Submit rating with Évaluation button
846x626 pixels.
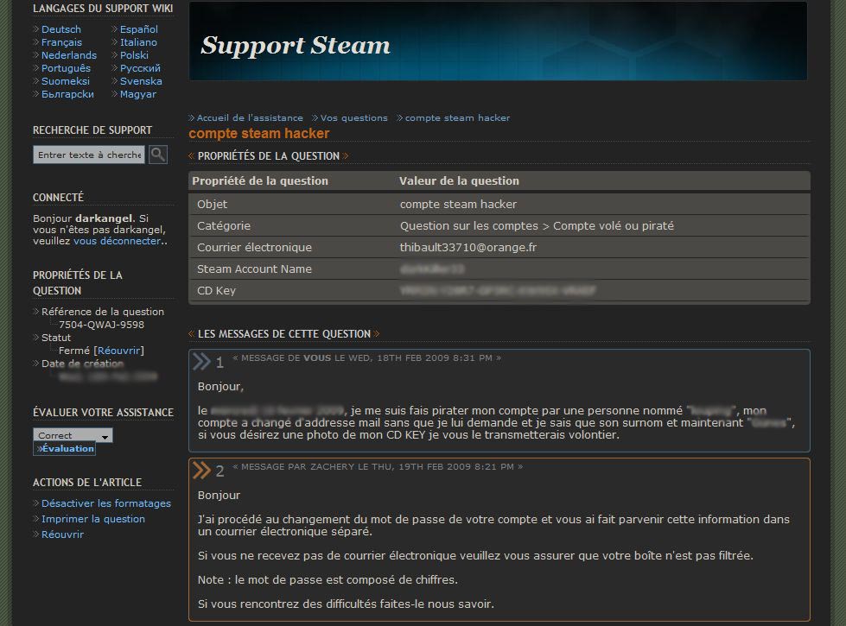coord(65,449)
